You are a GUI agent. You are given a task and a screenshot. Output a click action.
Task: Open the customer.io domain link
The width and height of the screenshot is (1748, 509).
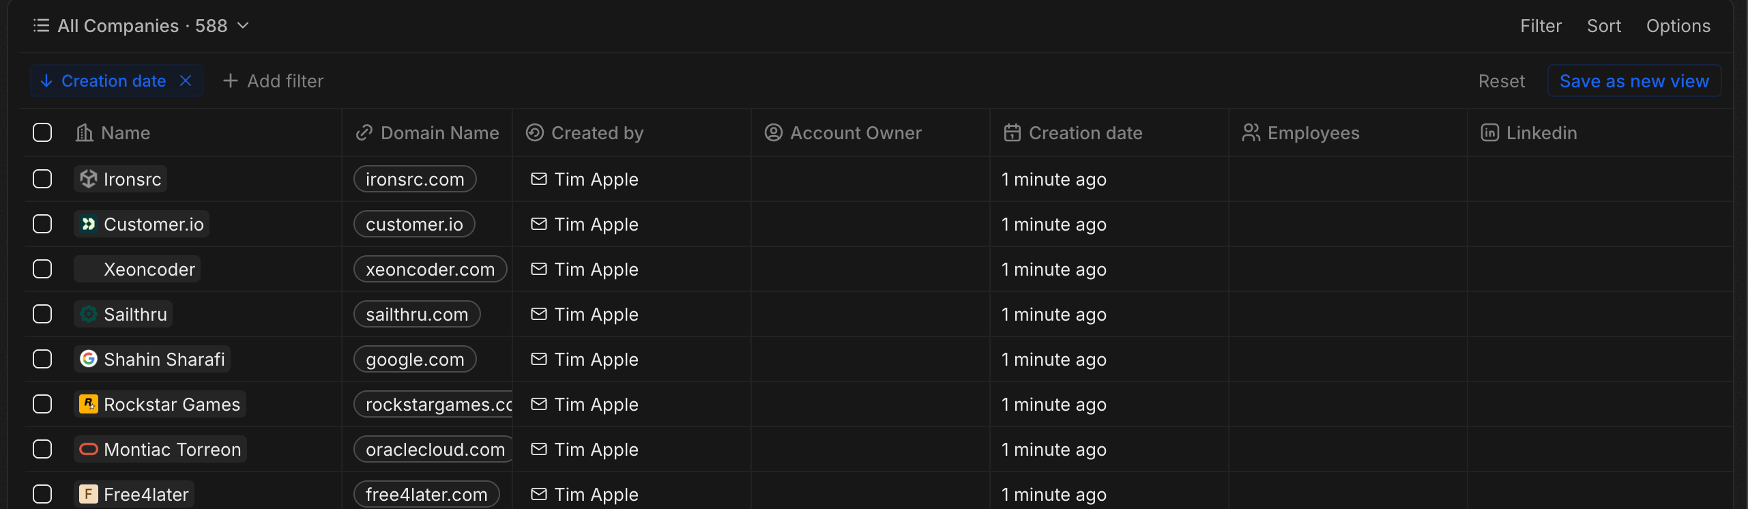point(414,224)
